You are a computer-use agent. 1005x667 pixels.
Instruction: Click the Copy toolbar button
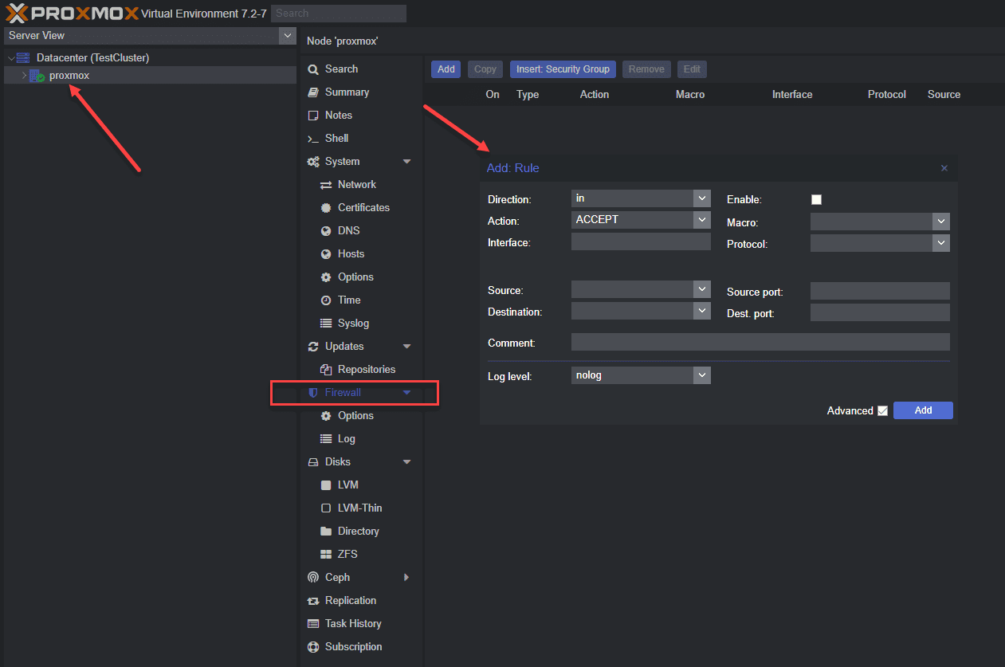(x=485, y=69)
